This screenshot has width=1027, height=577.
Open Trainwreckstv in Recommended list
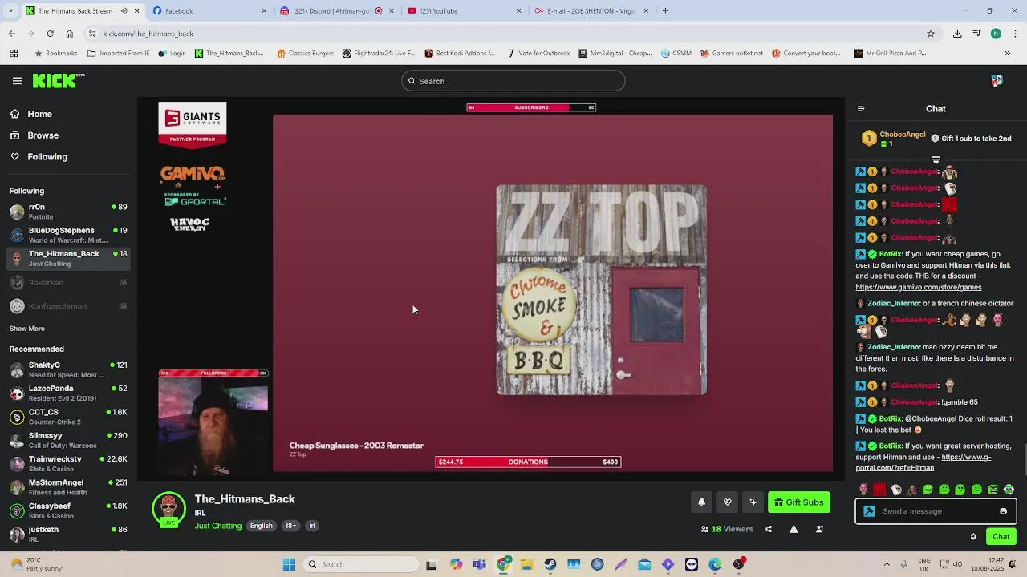click(x=68, y=463)
